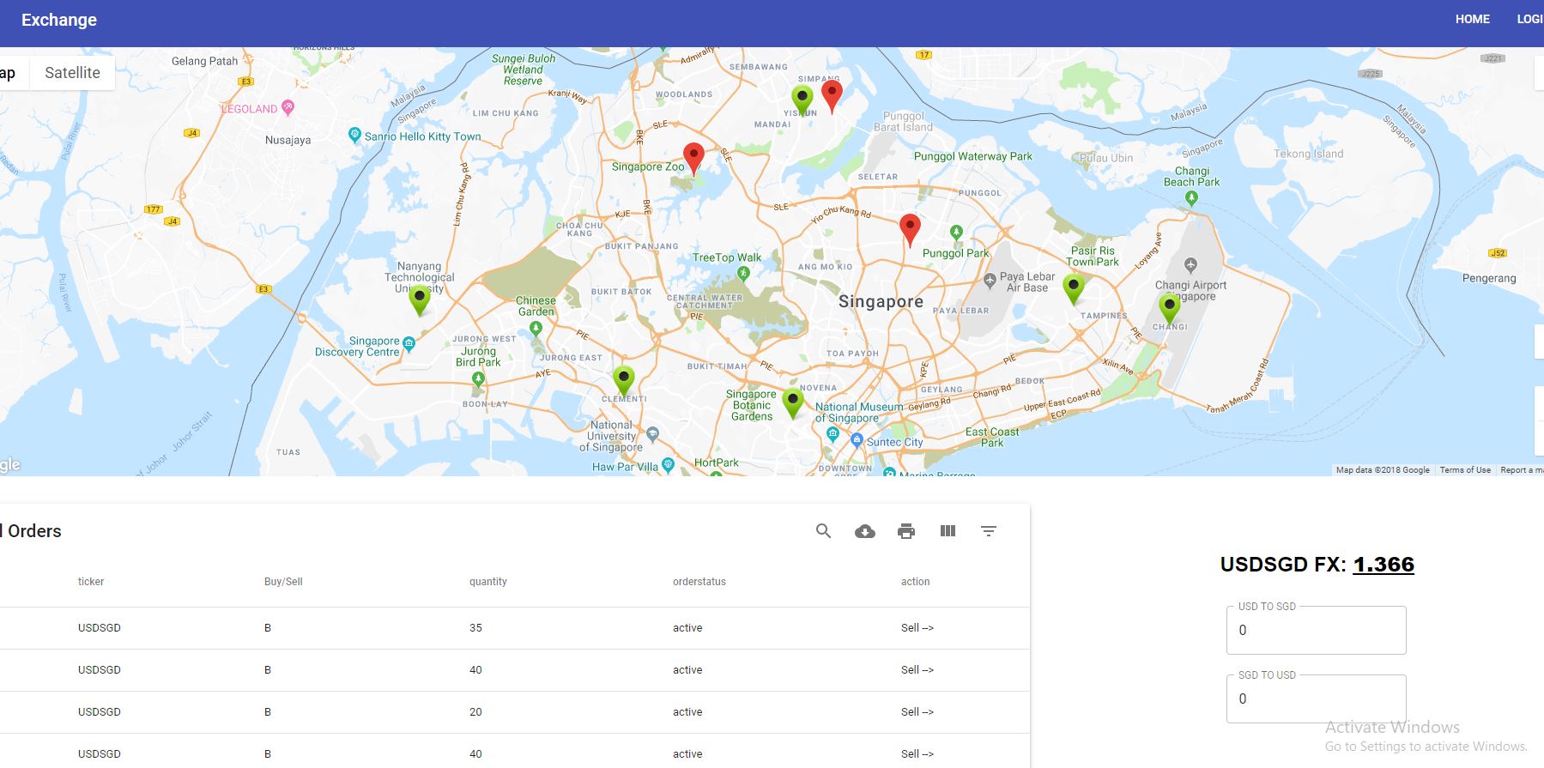Screen dimensions: 1544x768
Task: Sort by the orderstatus column header
Action: pyautogui.click(x=699, y=582)
